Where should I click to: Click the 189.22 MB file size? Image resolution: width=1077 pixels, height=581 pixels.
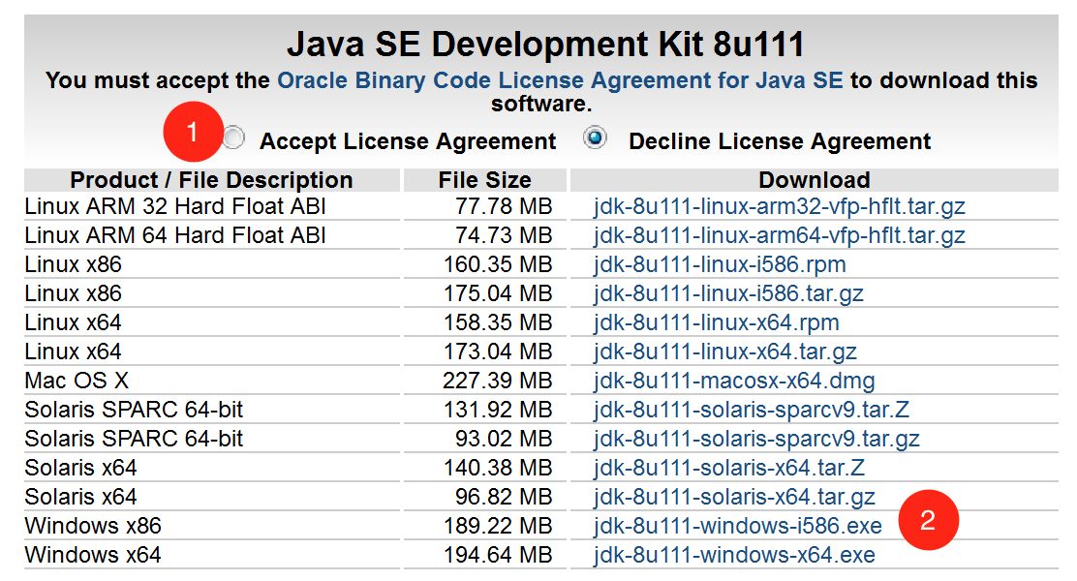click(x=498, y=526)
